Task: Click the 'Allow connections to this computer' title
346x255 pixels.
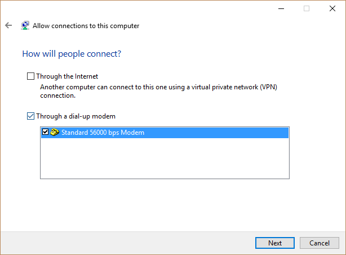Action: pos(86,26)
